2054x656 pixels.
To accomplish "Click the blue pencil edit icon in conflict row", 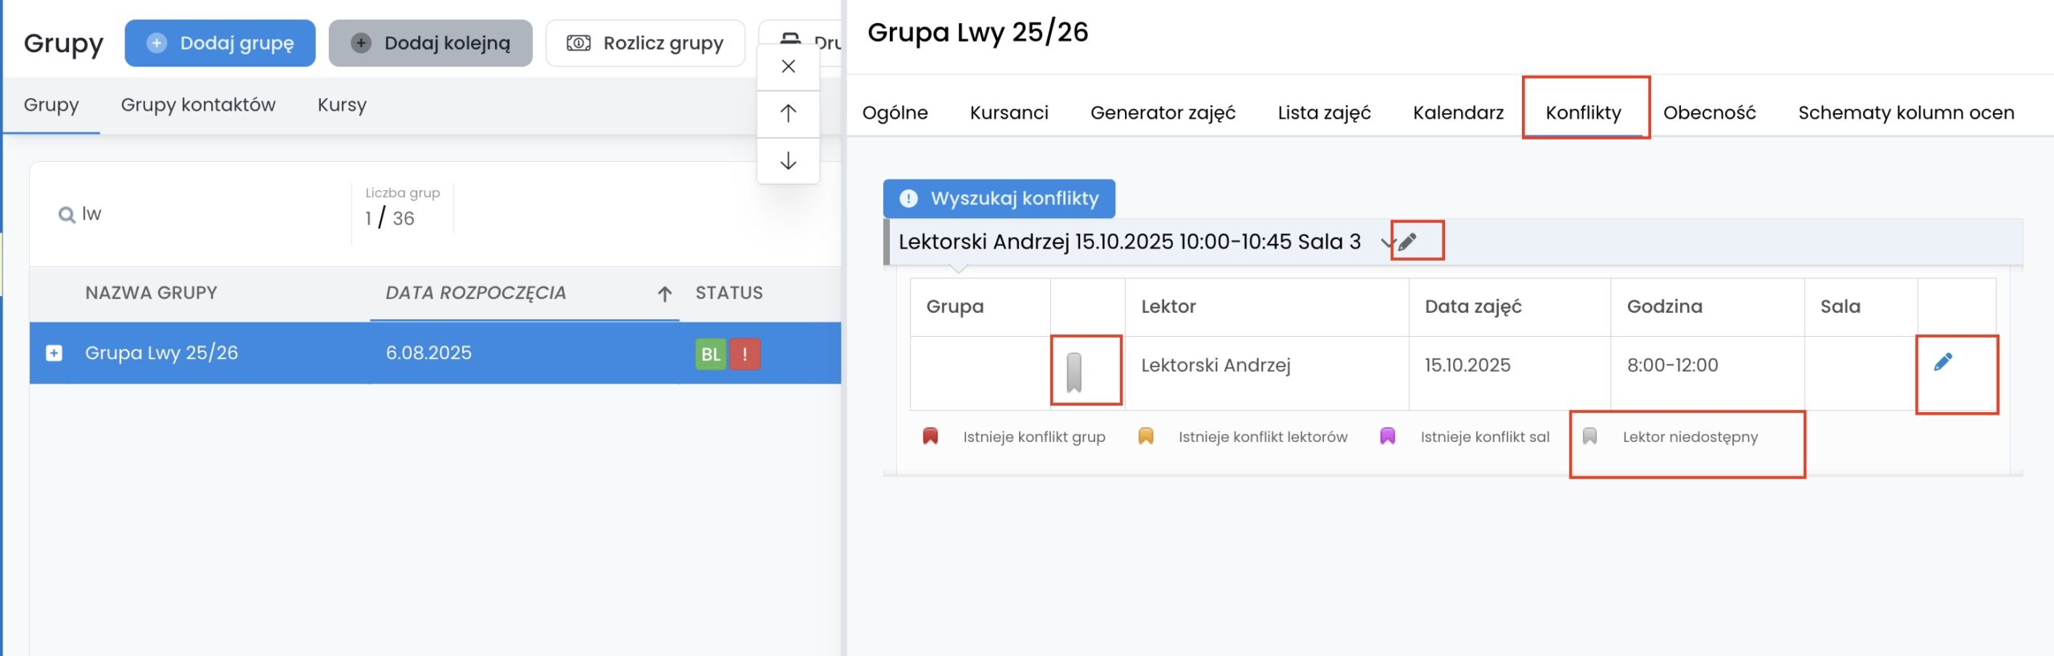I will (1942, 362).
